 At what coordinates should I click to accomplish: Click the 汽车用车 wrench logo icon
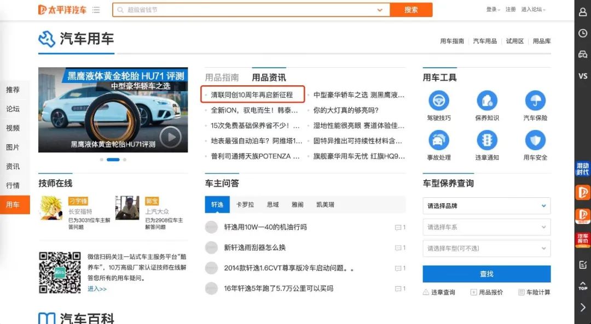47,39
